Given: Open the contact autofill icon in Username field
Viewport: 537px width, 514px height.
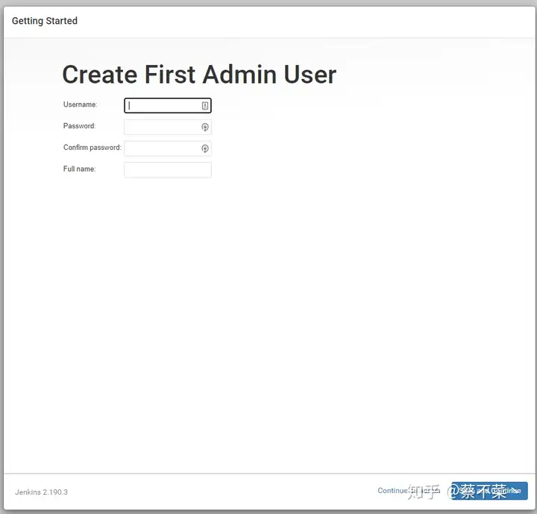Looking at the screenshot, I should point(205,105).
